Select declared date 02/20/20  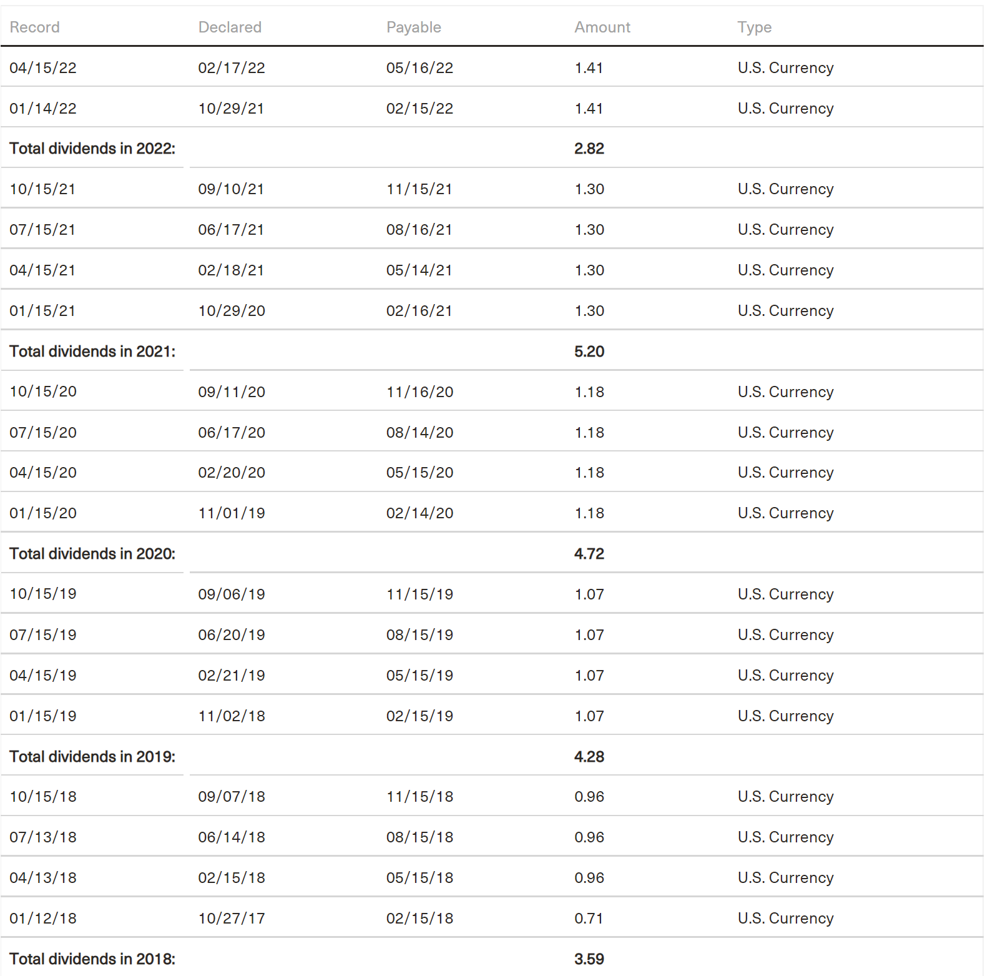coord(232,473)
